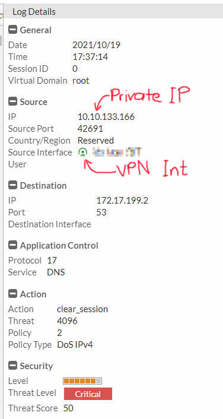Collapse the Destination section

(12, 185)
